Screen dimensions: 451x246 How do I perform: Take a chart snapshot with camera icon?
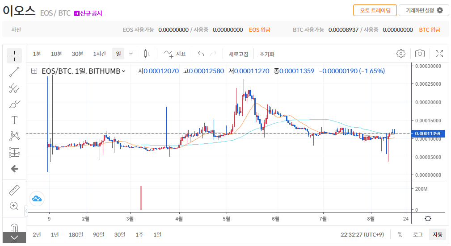(x=420, y=54)
